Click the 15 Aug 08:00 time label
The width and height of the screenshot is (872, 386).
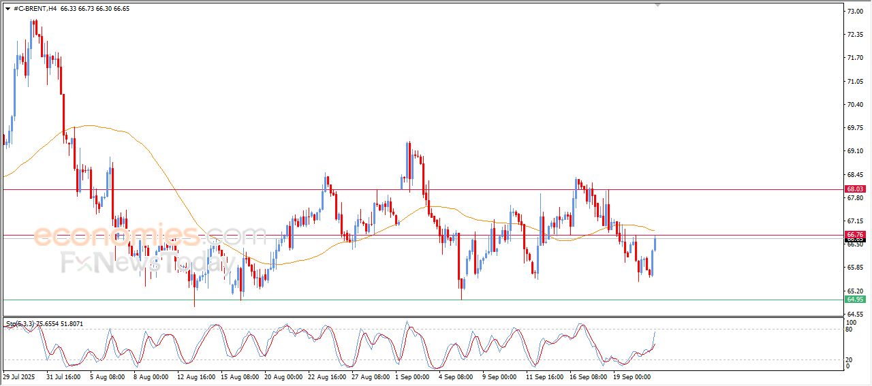(x=239, y=376)
